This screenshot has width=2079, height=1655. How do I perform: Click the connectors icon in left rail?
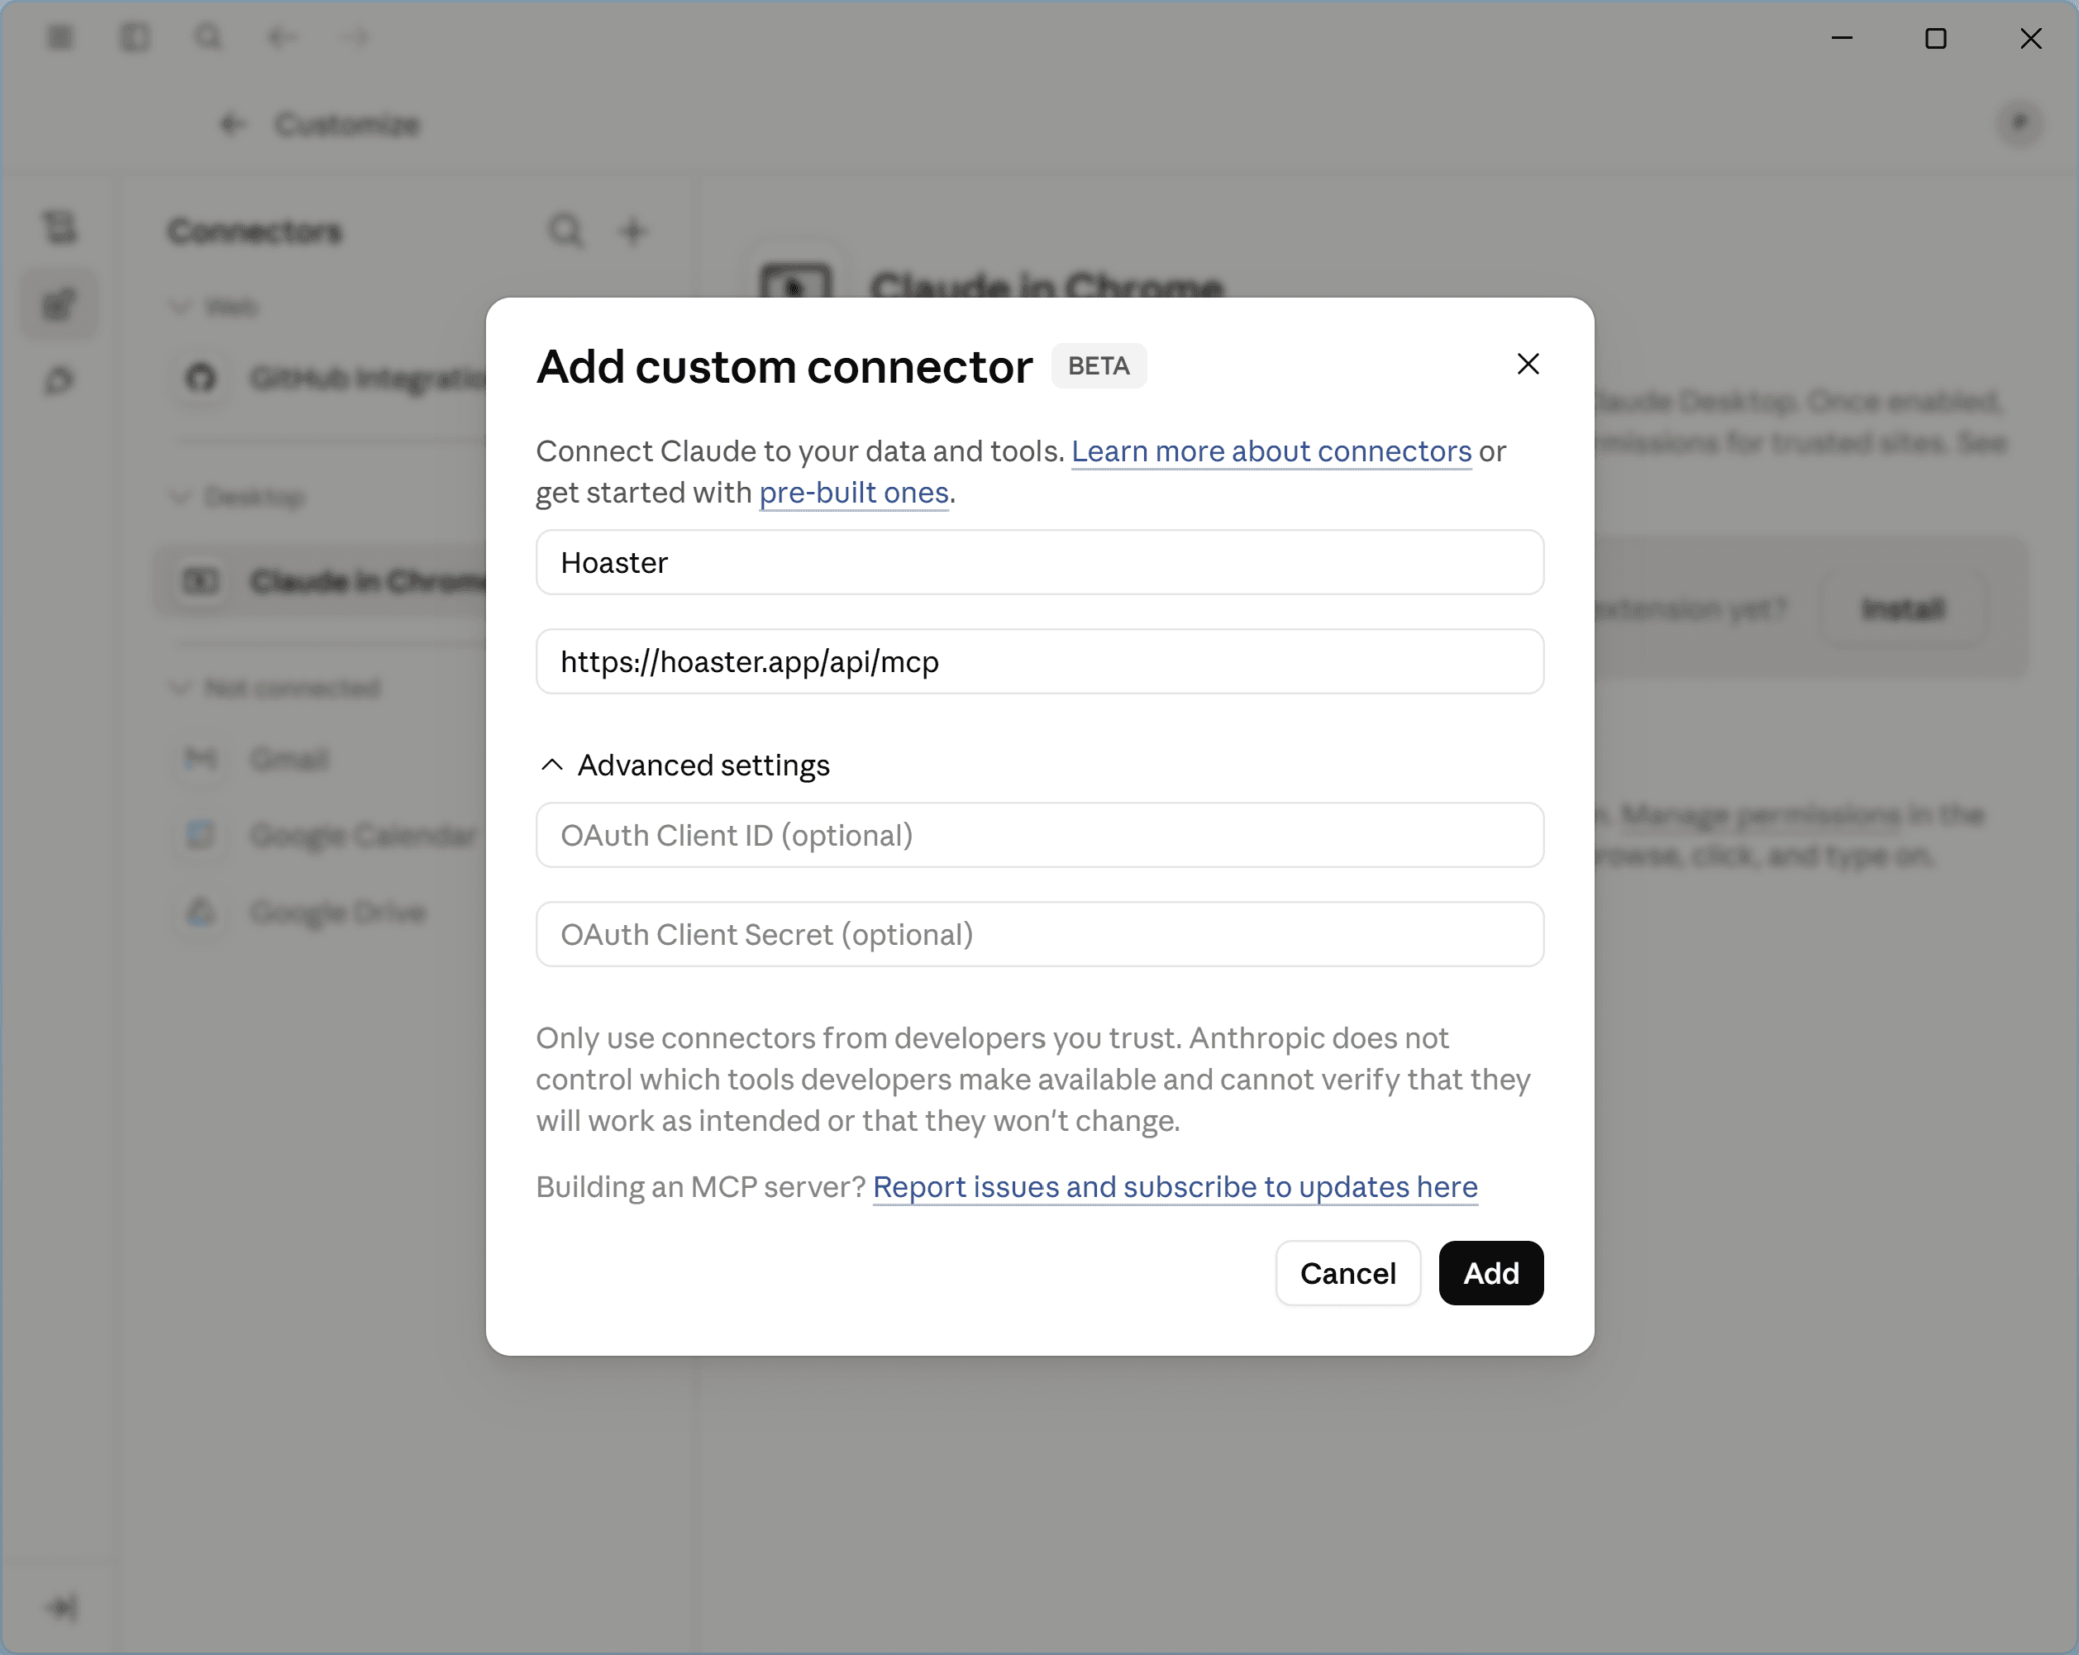pos(60,305)
